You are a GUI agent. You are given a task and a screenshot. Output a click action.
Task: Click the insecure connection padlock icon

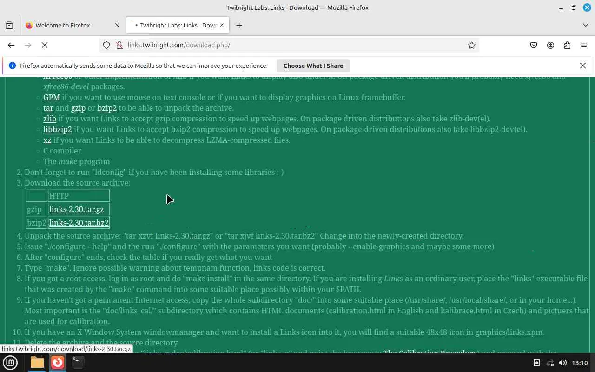click(x=119, y=45)
